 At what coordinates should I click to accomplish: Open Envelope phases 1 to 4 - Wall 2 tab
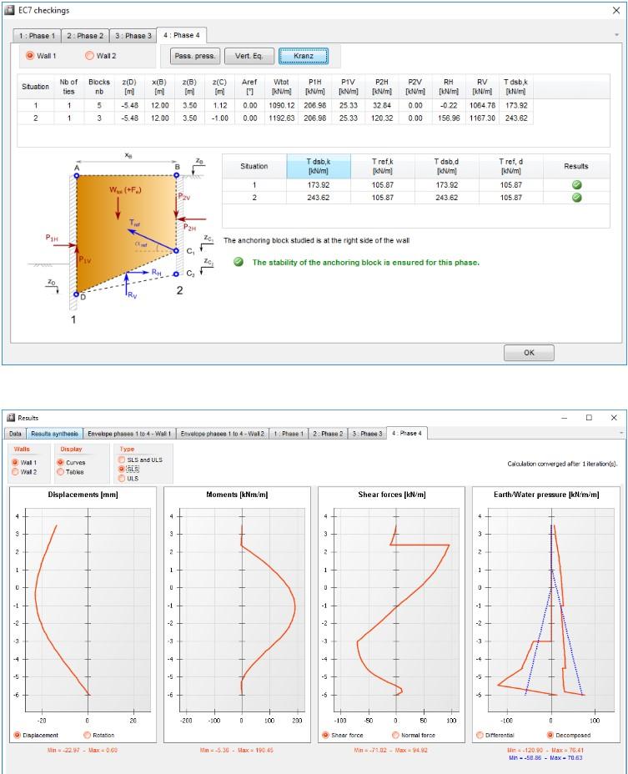click(x=222, y=434)
